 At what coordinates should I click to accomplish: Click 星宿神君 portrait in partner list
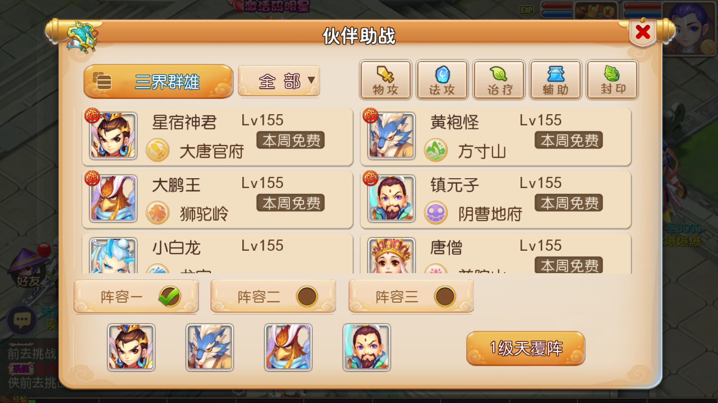tap(114, 136)
